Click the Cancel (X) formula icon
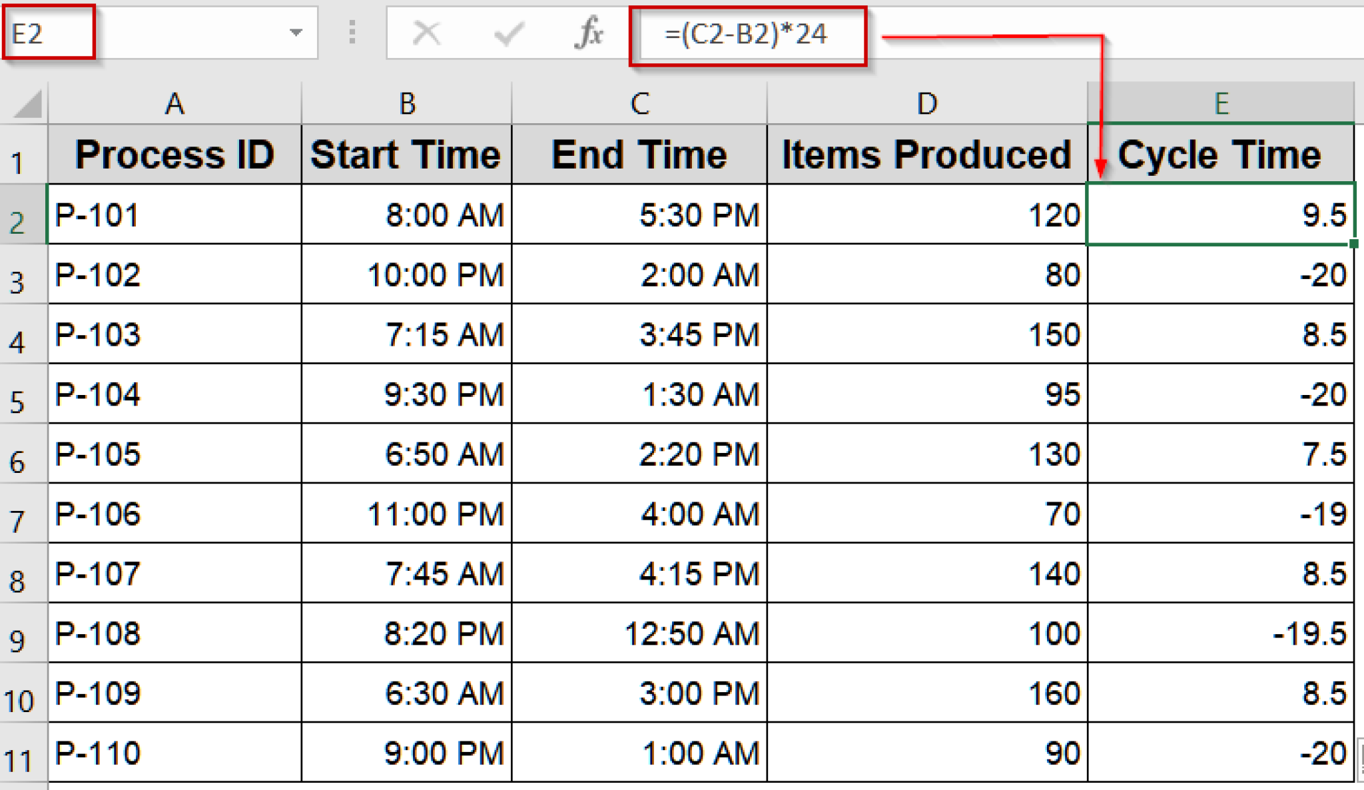 coord(427,33)
